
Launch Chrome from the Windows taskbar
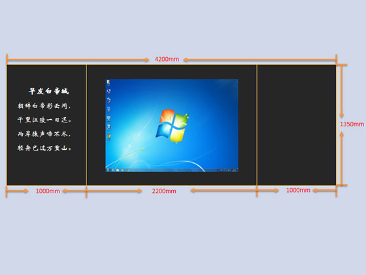(x=127, y=170)
